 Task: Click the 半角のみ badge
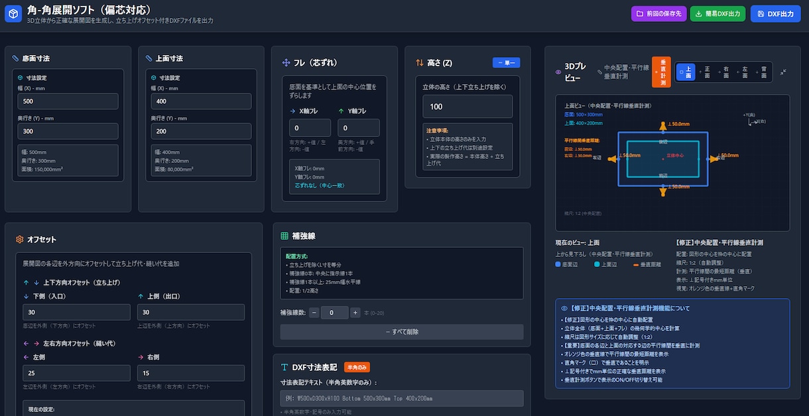[356, 367]
